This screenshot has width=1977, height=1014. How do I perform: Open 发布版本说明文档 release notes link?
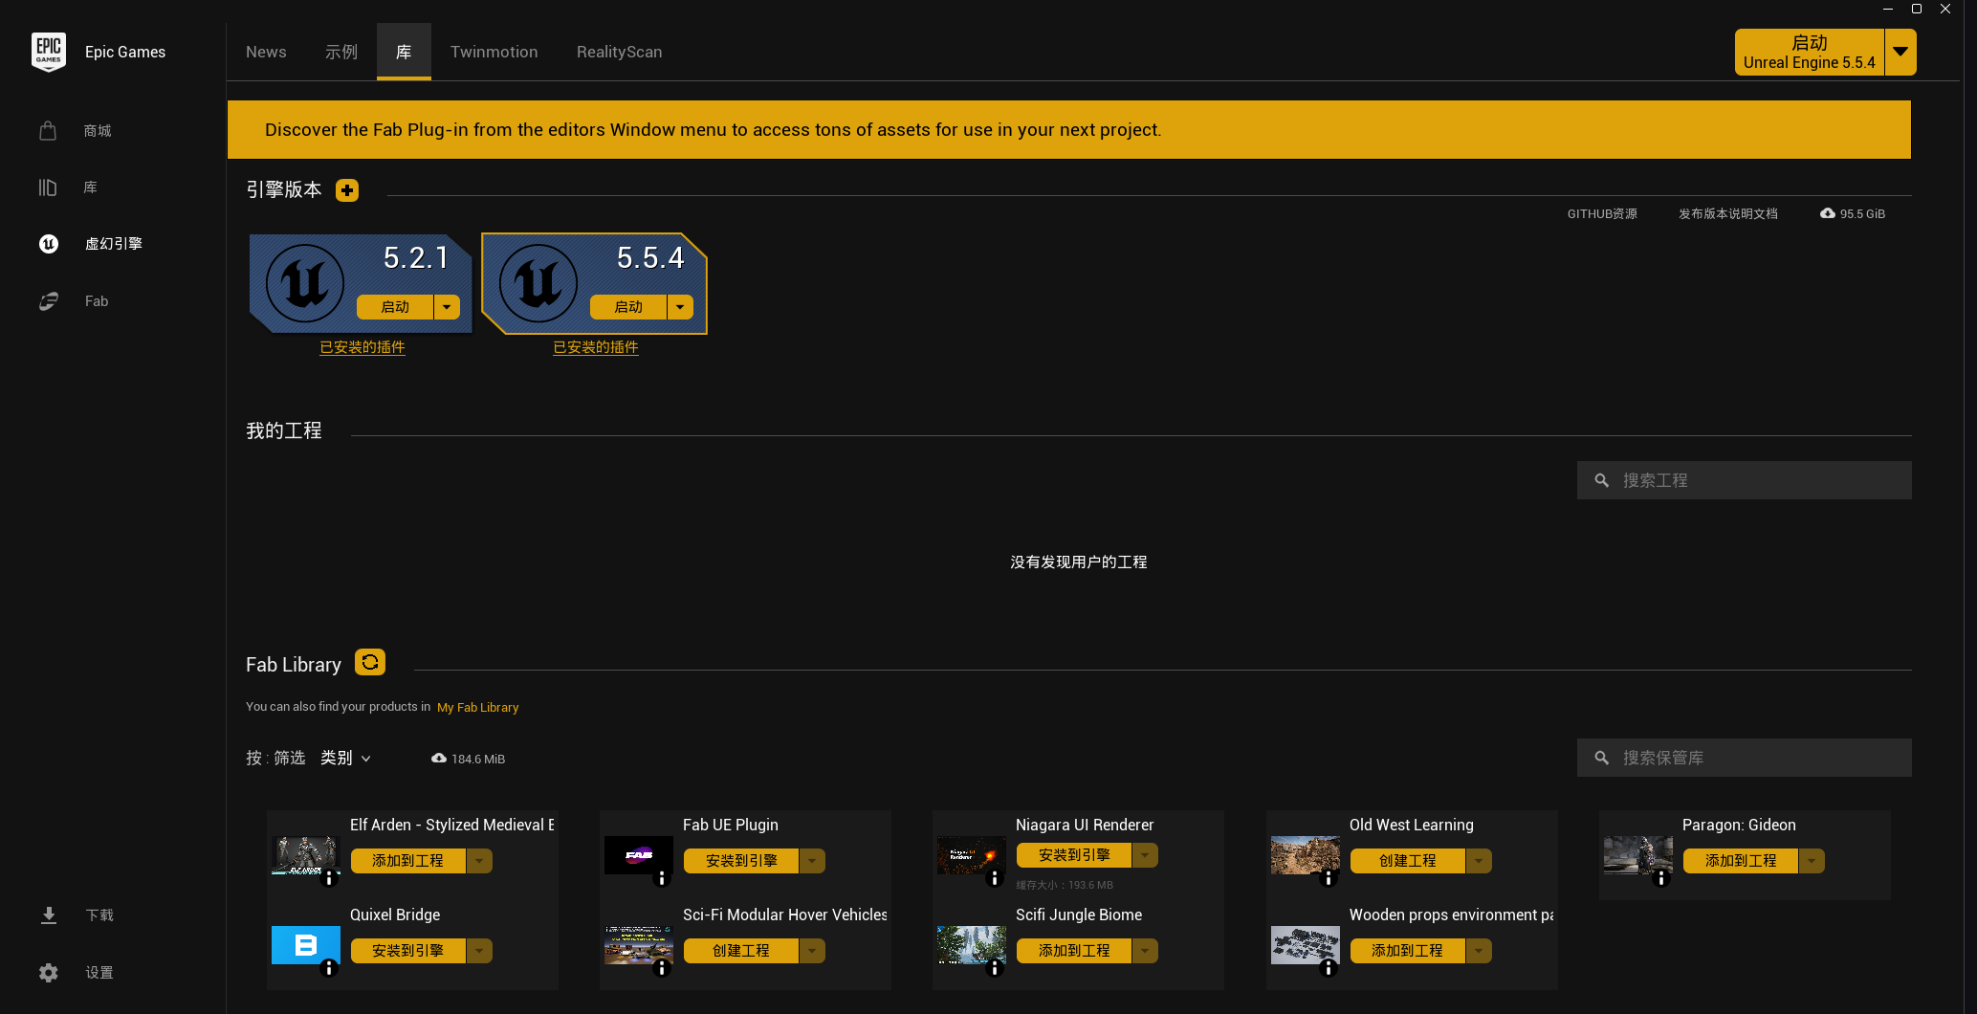[1728, 213]
